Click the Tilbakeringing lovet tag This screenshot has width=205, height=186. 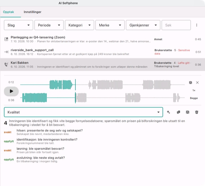pos(167,66)
